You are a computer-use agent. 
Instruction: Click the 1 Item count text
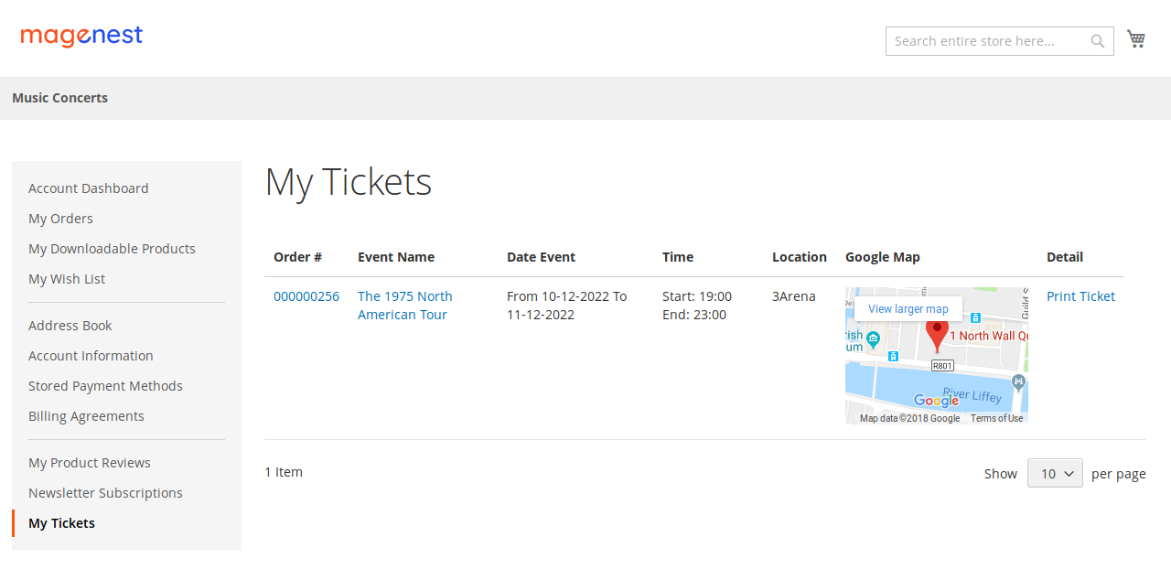(x=284, y=472)
